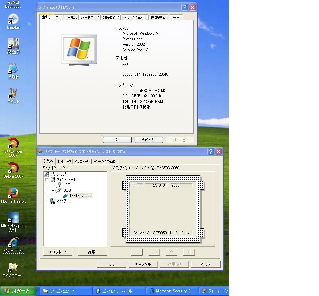Viewport: 319px width, 296px height.
Task: Click help question mark in システムのプロパティ
Action: (185, 7)
